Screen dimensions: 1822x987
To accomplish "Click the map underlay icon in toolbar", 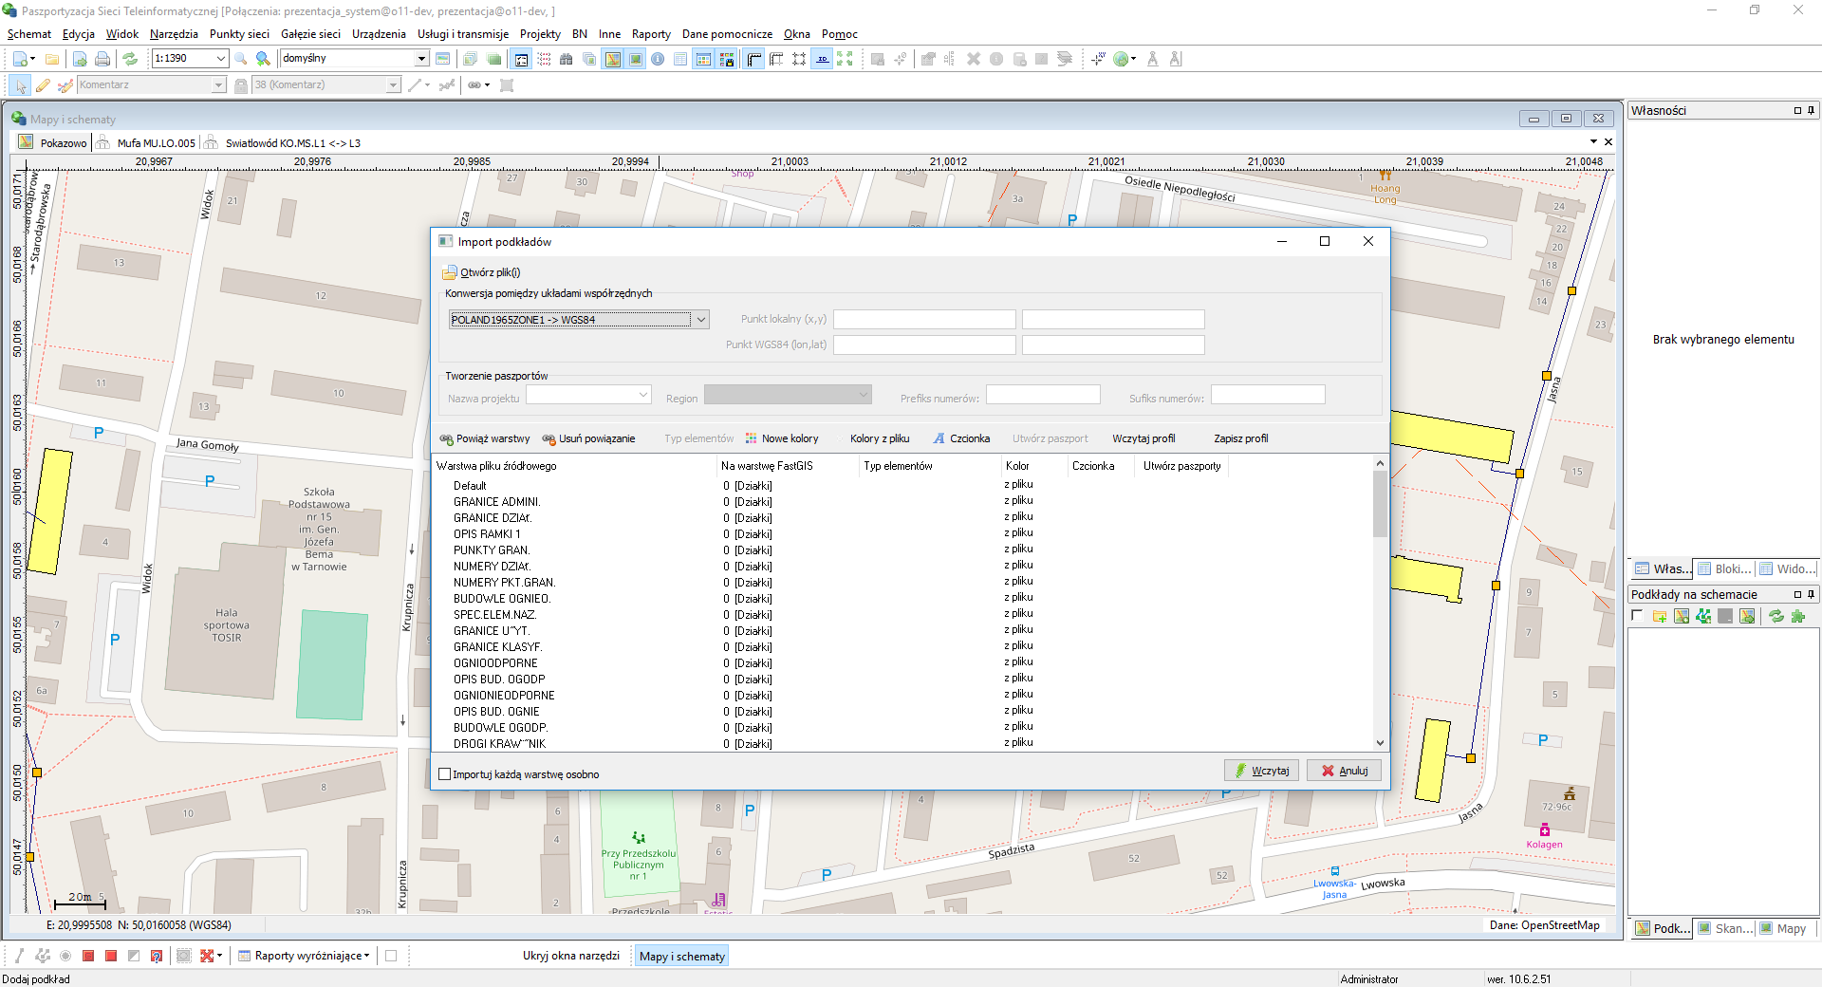I will click(613, 59).
